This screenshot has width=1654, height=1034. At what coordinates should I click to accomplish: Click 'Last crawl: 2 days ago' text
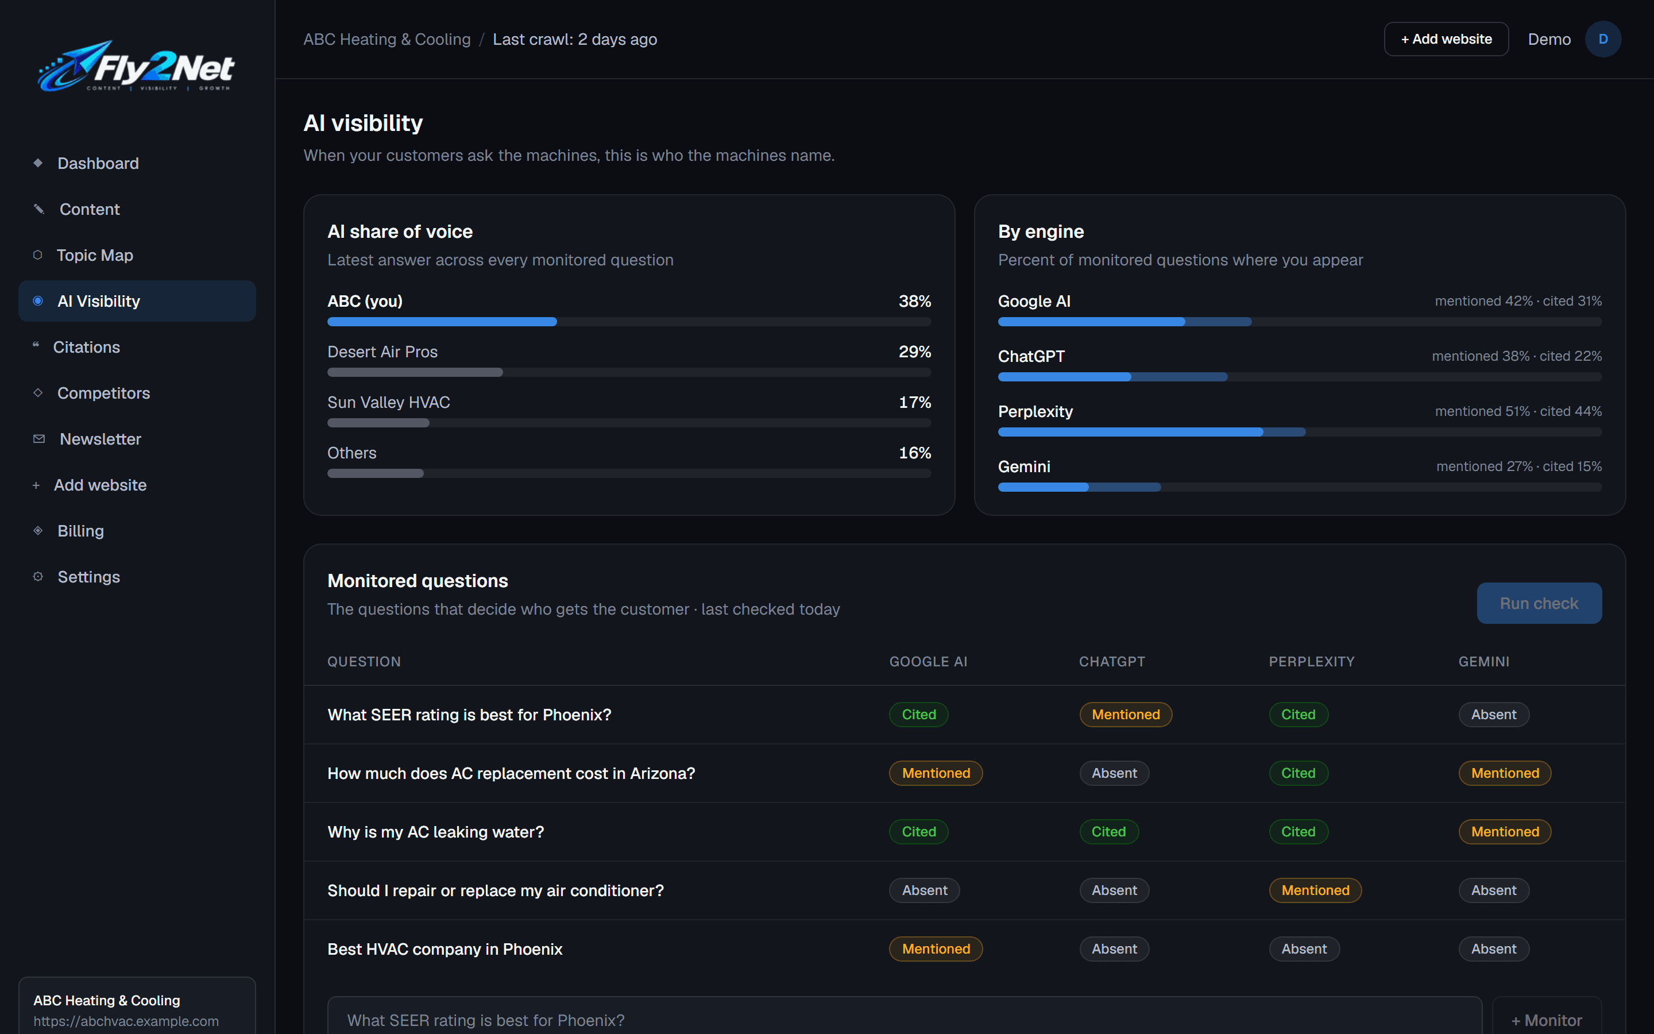pos(575,39)
